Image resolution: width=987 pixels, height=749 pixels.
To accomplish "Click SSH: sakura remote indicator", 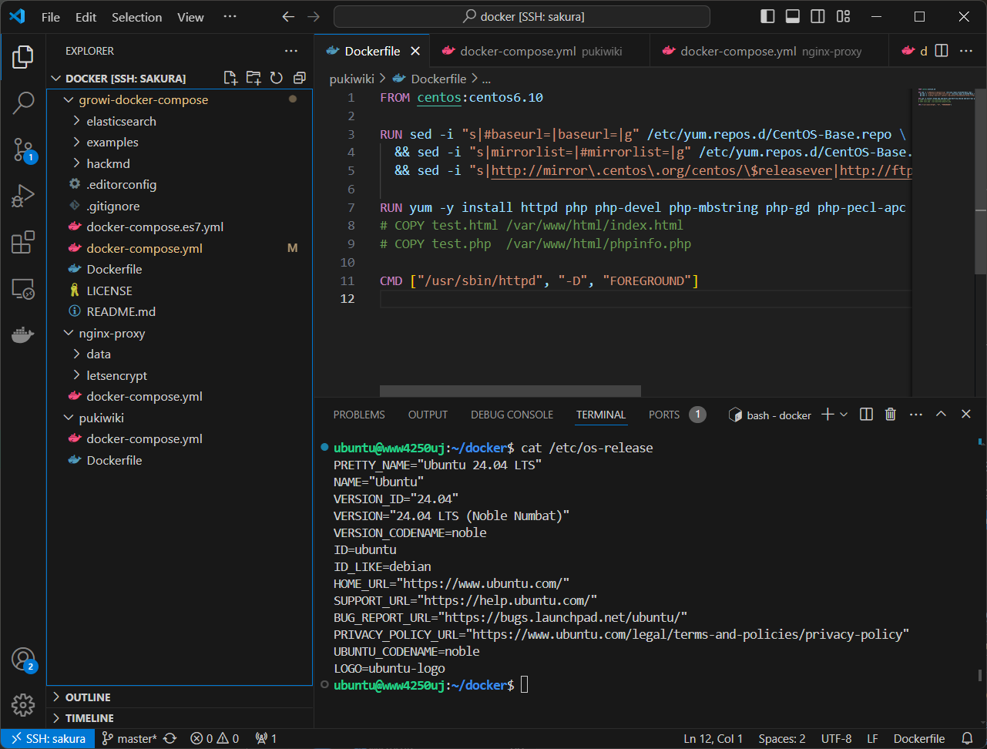I will click(x=48, y=738).
